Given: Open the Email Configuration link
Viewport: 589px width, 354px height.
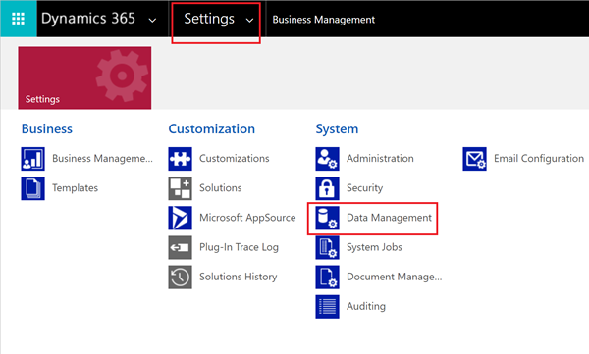Looking at the screenshot, I should tap(539, 159).
